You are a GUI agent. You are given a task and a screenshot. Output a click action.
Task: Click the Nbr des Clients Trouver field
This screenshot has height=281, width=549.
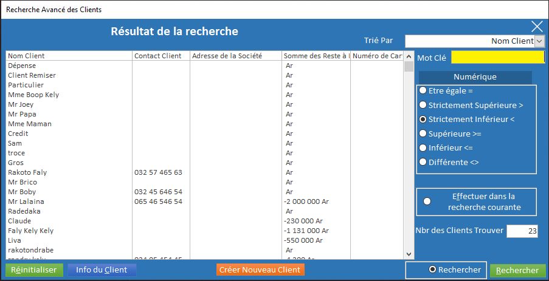click(522, 231)
